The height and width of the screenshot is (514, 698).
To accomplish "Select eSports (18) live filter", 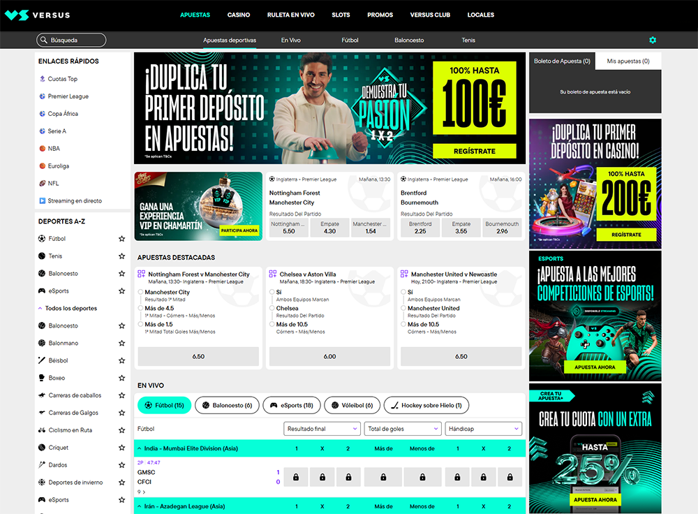I will pyautogui.click(x=292, y=405).
